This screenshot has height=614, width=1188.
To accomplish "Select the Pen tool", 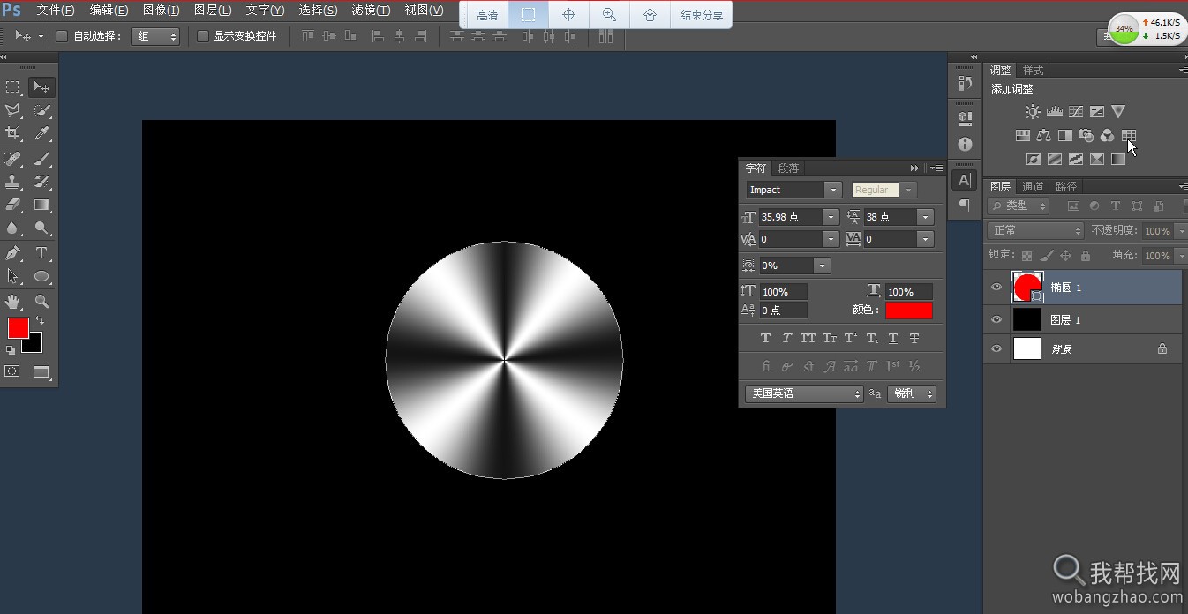I will 13,253.
